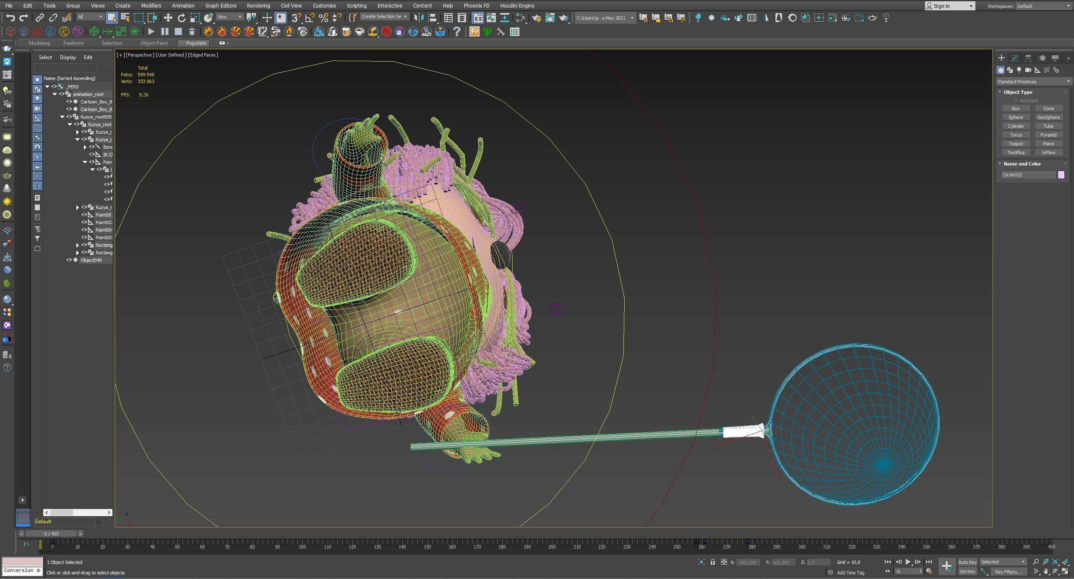Open the Phoenix FD menu
This screenshot has width=1074, height=579.
[476, 5]
